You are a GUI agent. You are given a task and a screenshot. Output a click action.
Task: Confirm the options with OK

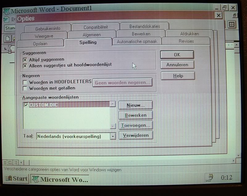point(177,55)
